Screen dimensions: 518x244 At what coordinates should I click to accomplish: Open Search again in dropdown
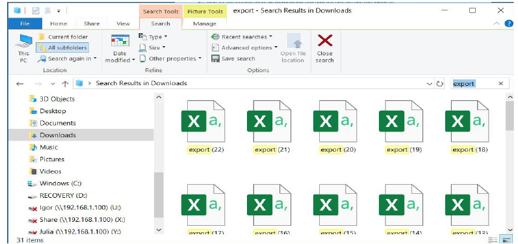click(x=68, y=59)
